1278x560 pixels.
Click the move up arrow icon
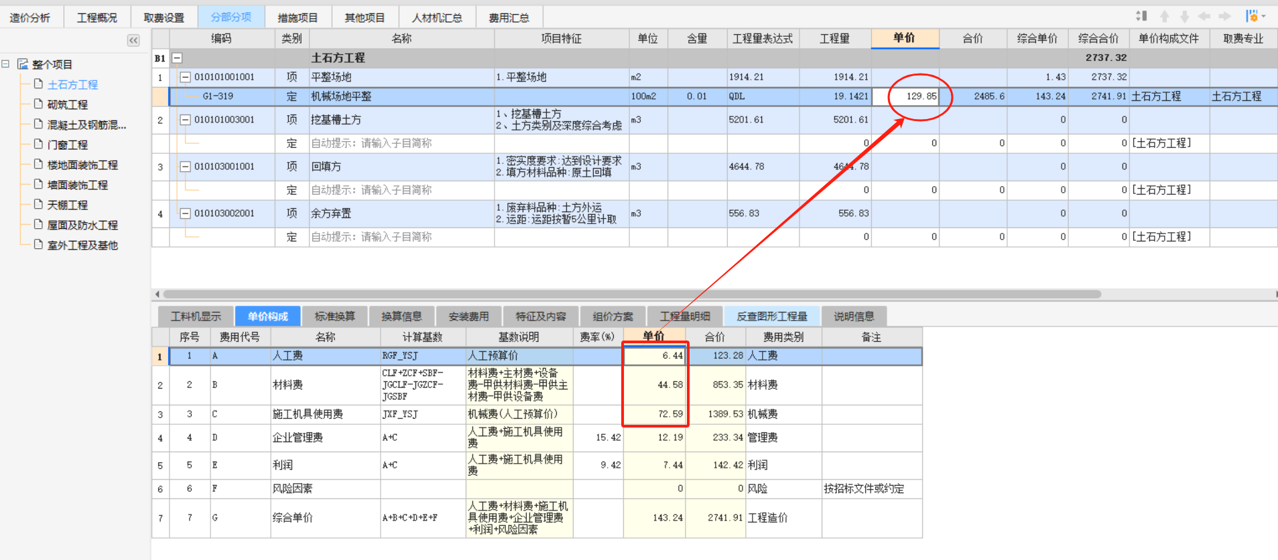tap(1165, 16)
